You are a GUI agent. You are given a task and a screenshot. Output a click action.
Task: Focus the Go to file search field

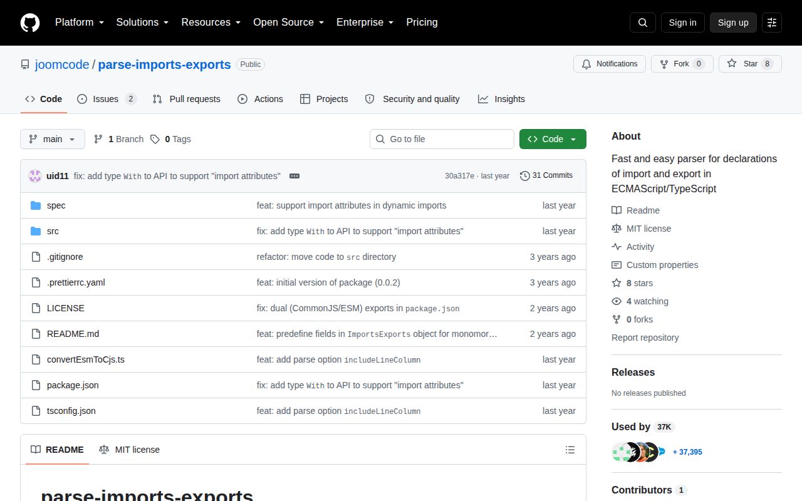coord(442,139)
